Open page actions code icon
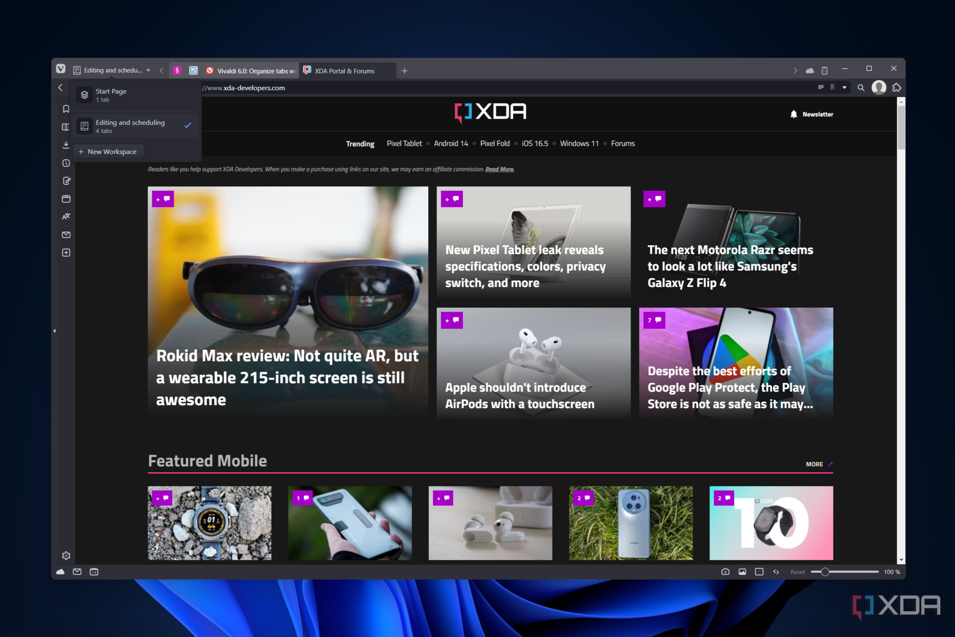The width and height of the screenshot is (955, 637). click(776, 572)
